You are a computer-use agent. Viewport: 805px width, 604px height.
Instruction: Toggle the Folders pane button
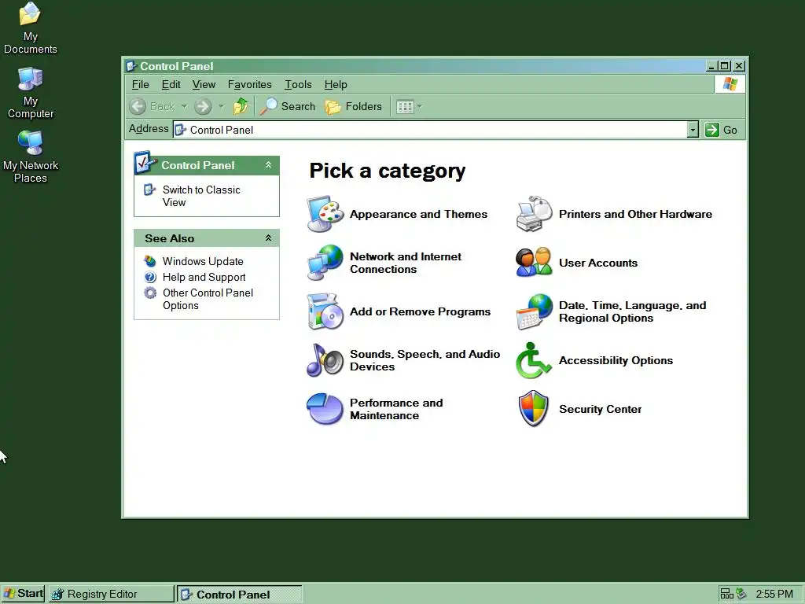(354, 106)
